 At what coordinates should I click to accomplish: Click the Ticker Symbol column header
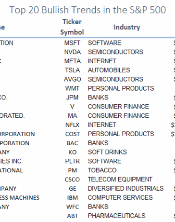(x=72, y=27)
